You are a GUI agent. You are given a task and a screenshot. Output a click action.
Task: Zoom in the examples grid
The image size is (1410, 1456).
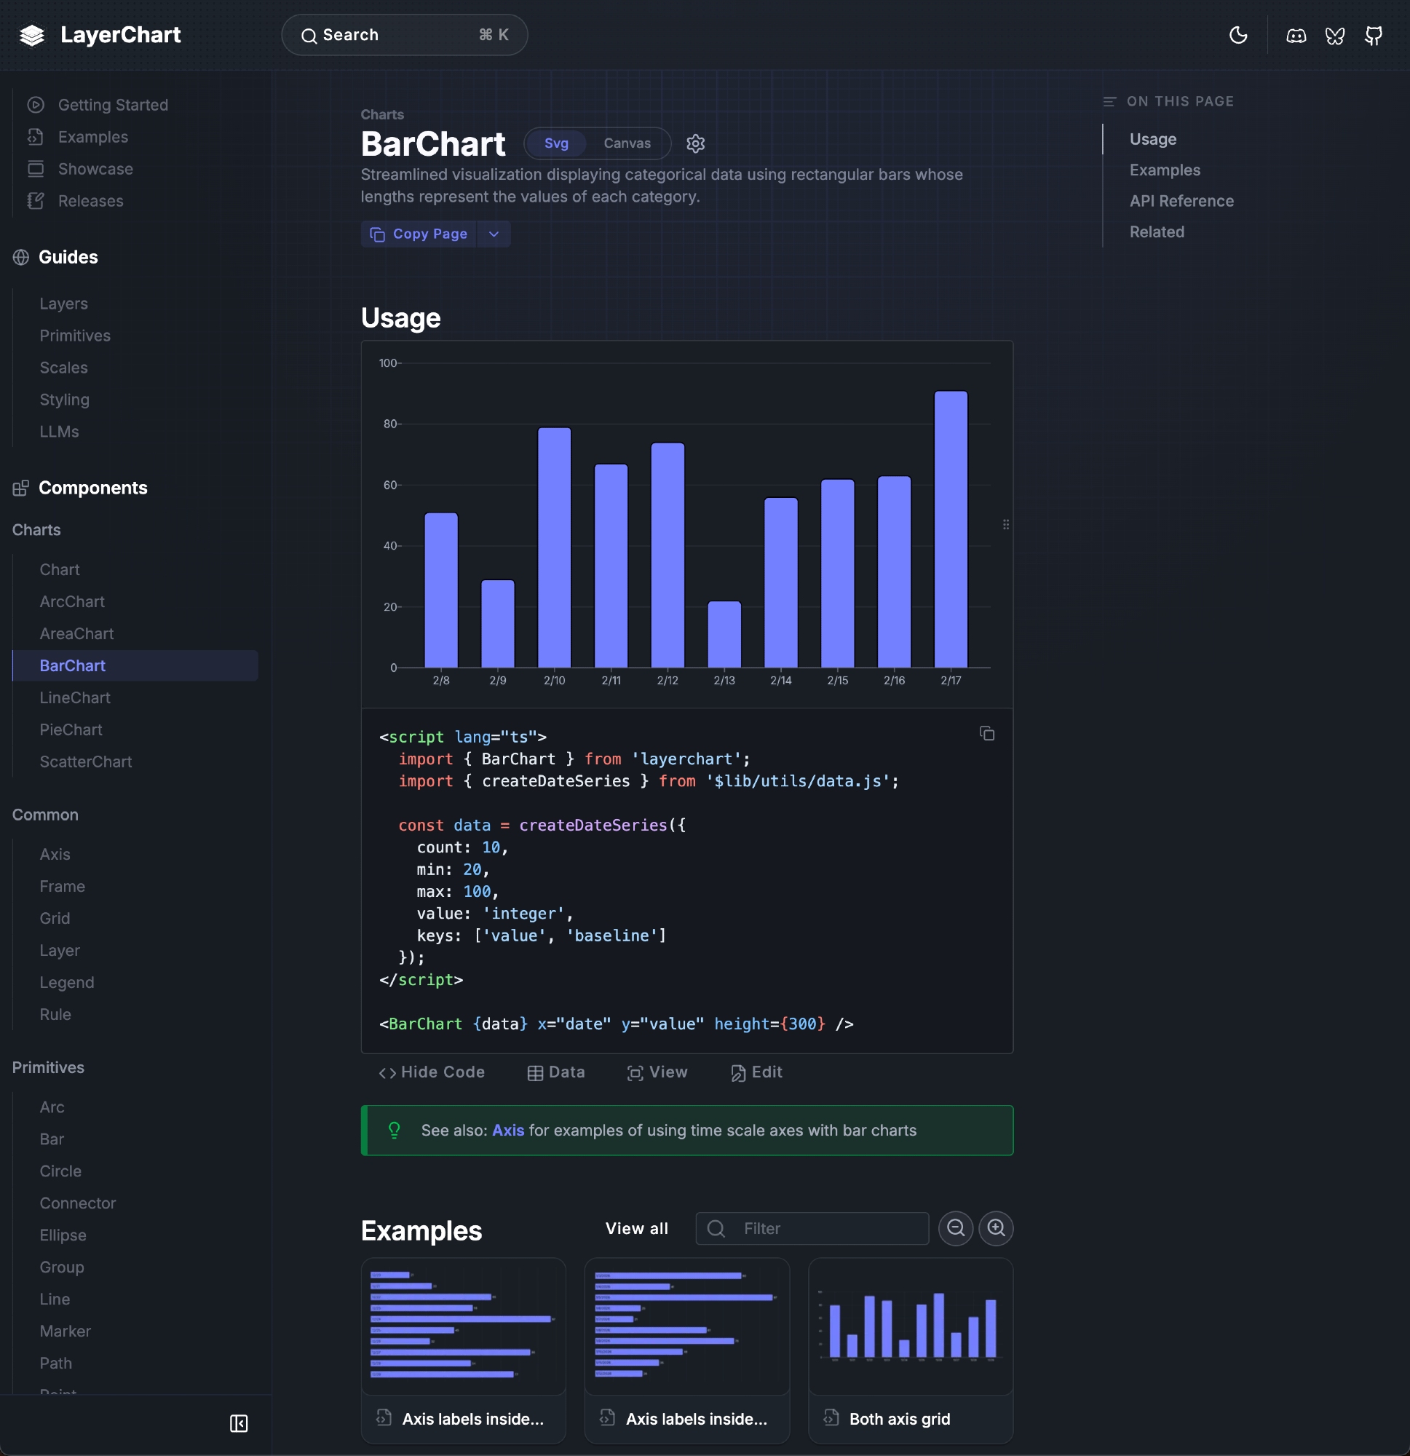click(996, 1228)
